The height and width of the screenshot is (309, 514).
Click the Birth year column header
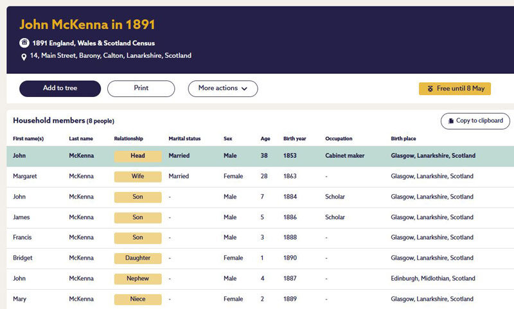(295, 139)
